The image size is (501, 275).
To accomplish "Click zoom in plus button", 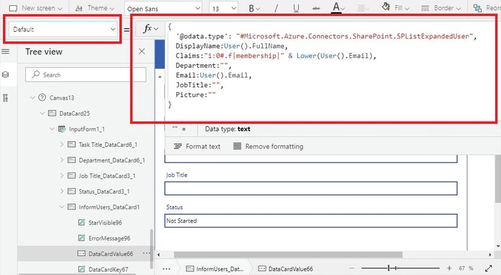I will point(449,269).
